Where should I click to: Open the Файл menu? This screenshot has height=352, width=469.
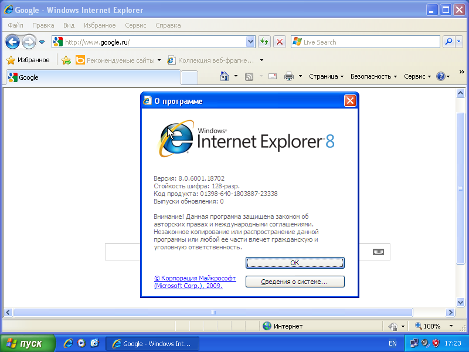[x=16, y=25]
